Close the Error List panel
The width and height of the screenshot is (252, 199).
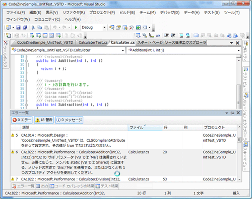pyautogui.click(x=238, y=113)
